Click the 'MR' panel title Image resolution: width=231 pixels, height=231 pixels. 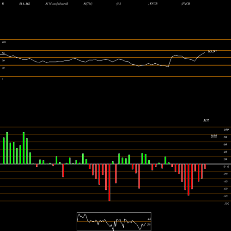point(206,120)
